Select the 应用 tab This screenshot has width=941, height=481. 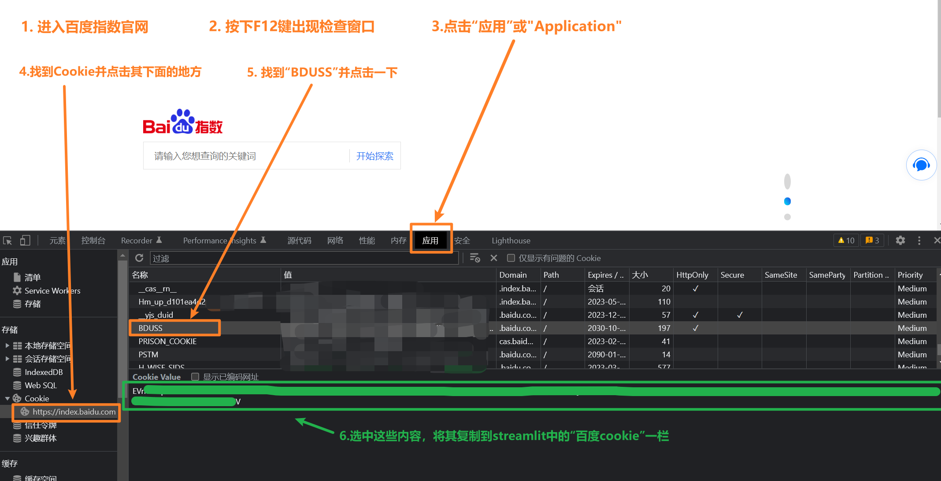pos(430,240)
